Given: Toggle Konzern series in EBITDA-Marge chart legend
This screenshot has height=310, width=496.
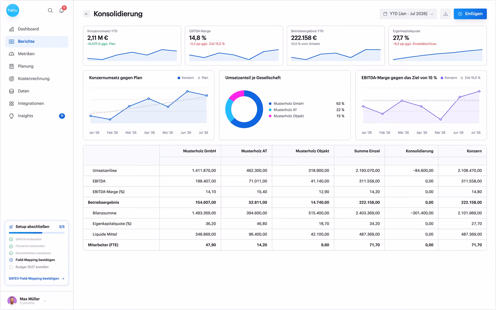Looking at the screenshot, I should pyautogui.click(x=449, y=78).
